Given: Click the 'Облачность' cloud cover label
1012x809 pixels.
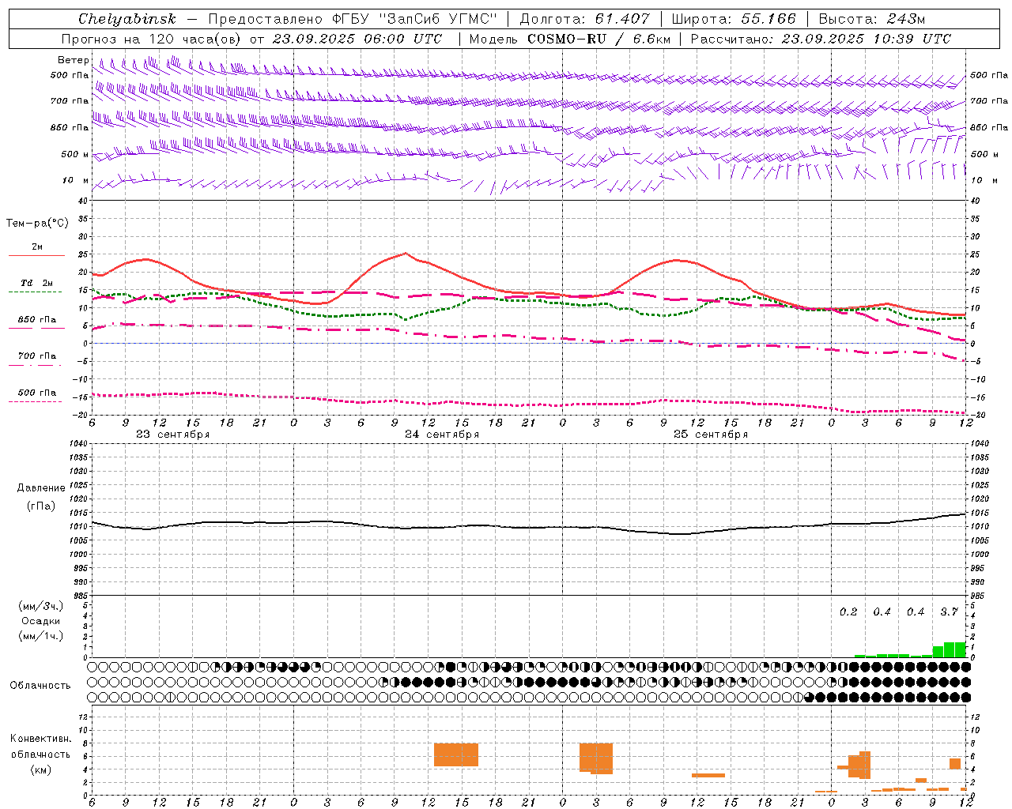Looking at the screenshot, I should [40, 686].
